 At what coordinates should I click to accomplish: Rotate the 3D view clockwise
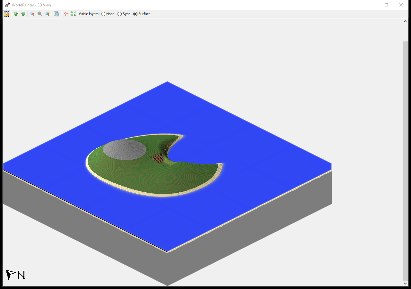click(23, 14)
